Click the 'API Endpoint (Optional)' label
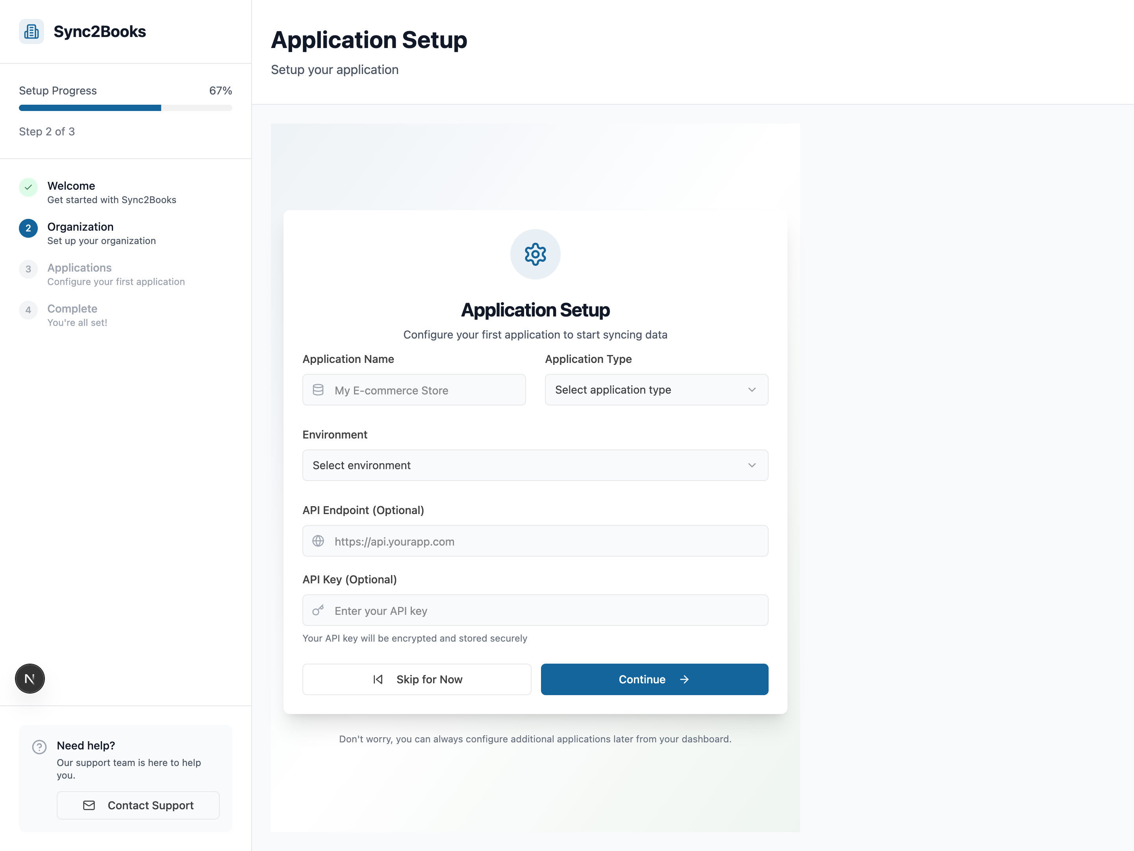Viewport: 1134px width, 851px height. (x=363, y=510)
